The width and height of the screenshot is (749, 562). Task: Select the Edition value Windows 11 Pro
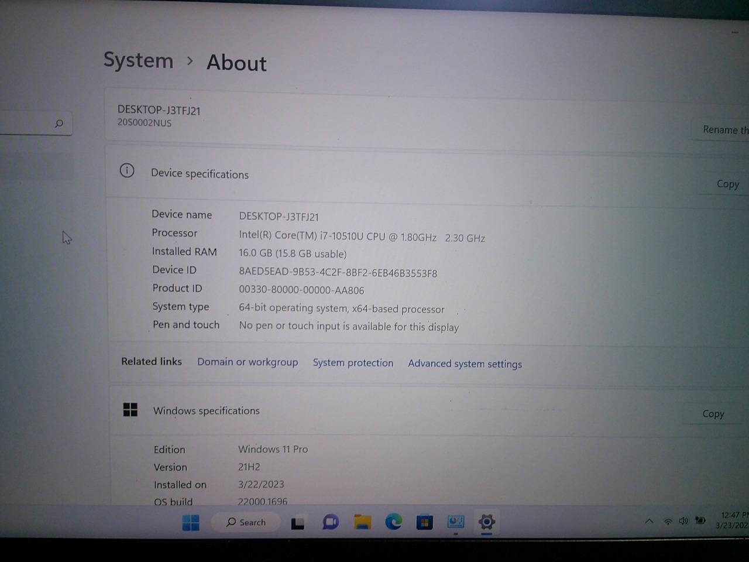(273, 449)
